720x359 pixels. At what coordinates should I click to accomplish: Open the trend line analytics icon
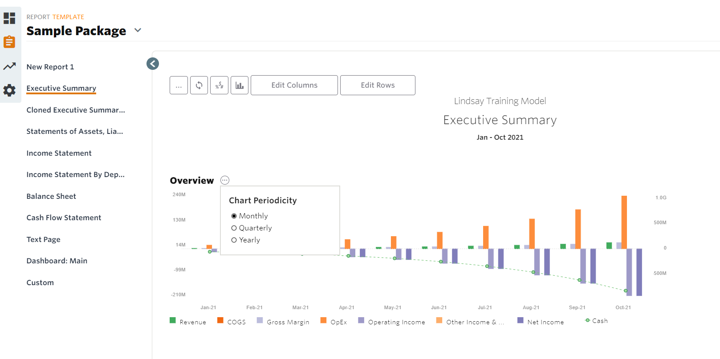click(9, 66)
